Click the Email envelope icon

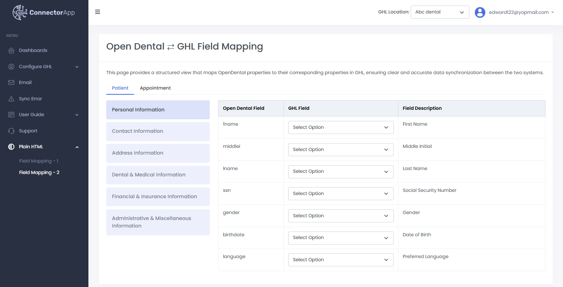tap(11, 82)
